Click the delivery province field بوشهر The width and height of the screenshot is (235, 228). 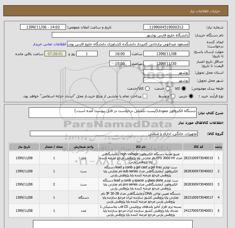click(166, 73)
